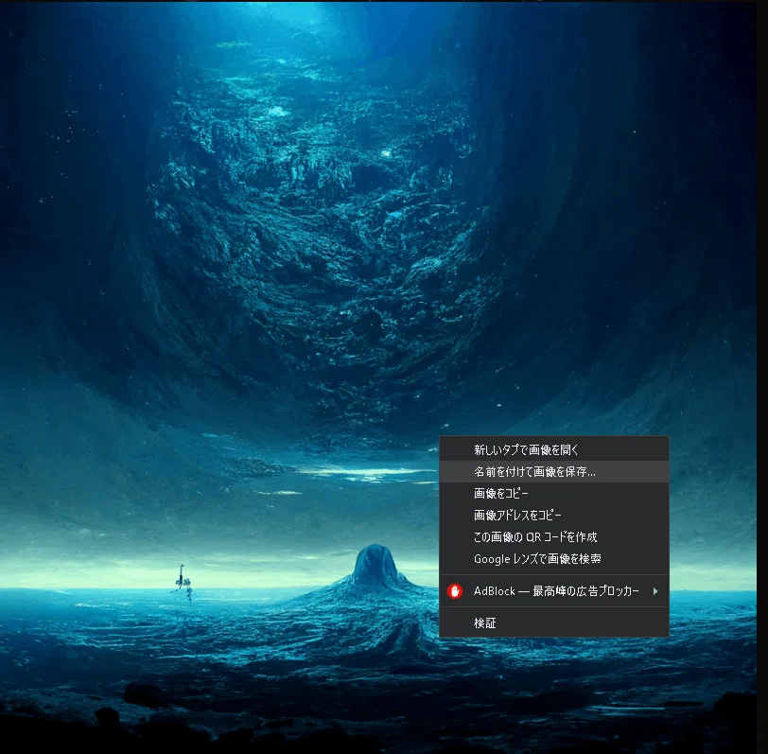
Task: Expand the AdBlock submenu arrow
Action: [655, 591]
